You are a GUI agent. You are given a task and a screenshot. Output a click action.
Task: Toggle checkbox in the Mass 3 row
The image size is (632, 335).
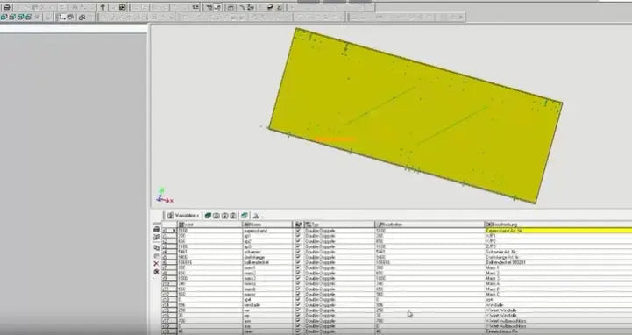click(298, 278)
